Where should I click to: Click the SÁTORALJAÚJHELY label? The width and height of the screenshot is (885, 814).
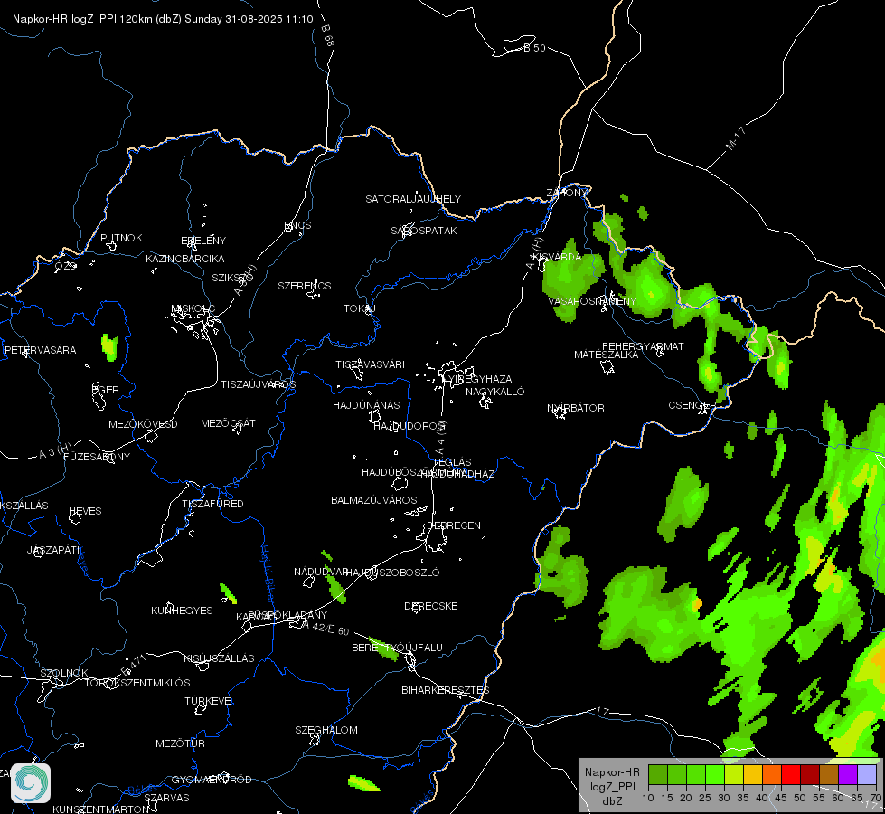(413, 199)
